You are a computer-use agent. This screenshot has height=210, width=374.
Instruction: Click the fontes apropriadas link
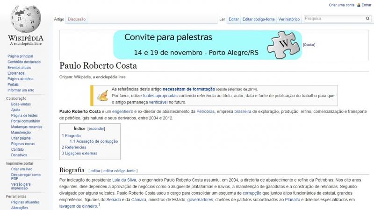click(160, 96)
